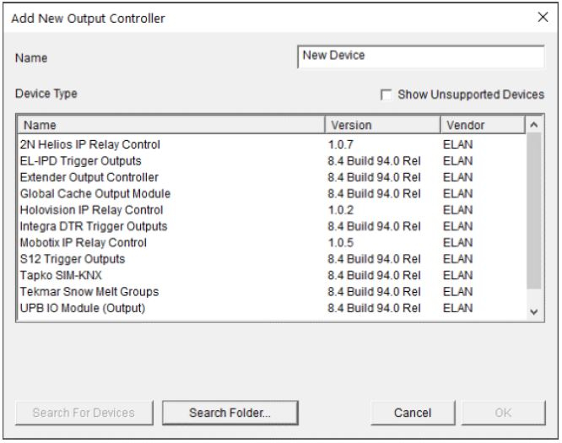Enable Show Unsupported Devices checkbox
Image resolution: width=562 pixels, height=443 pixels.
pos(386,95)
